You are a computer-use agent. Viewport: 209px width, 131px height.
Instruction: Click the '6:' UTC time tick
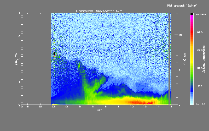106,107
